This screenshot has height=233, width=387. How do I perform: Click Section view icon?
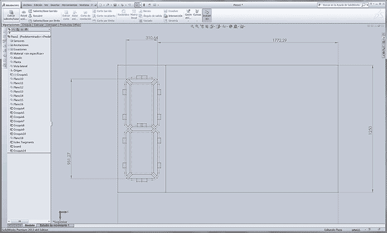207,27
